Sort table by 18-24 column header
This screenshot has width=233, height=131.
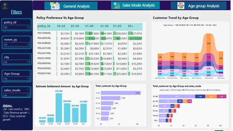tap(61, 26)
